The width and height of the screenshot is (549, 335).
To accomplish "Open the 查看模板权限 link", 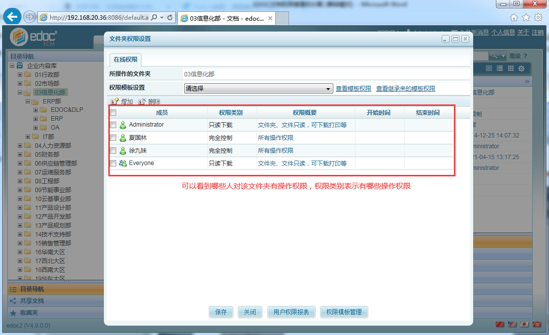I will tap(353, 89).
